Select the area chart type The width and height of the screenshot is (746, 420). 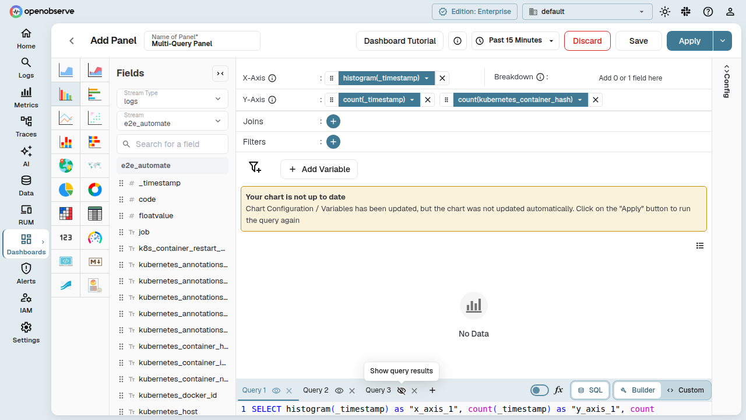coord(66,71)
